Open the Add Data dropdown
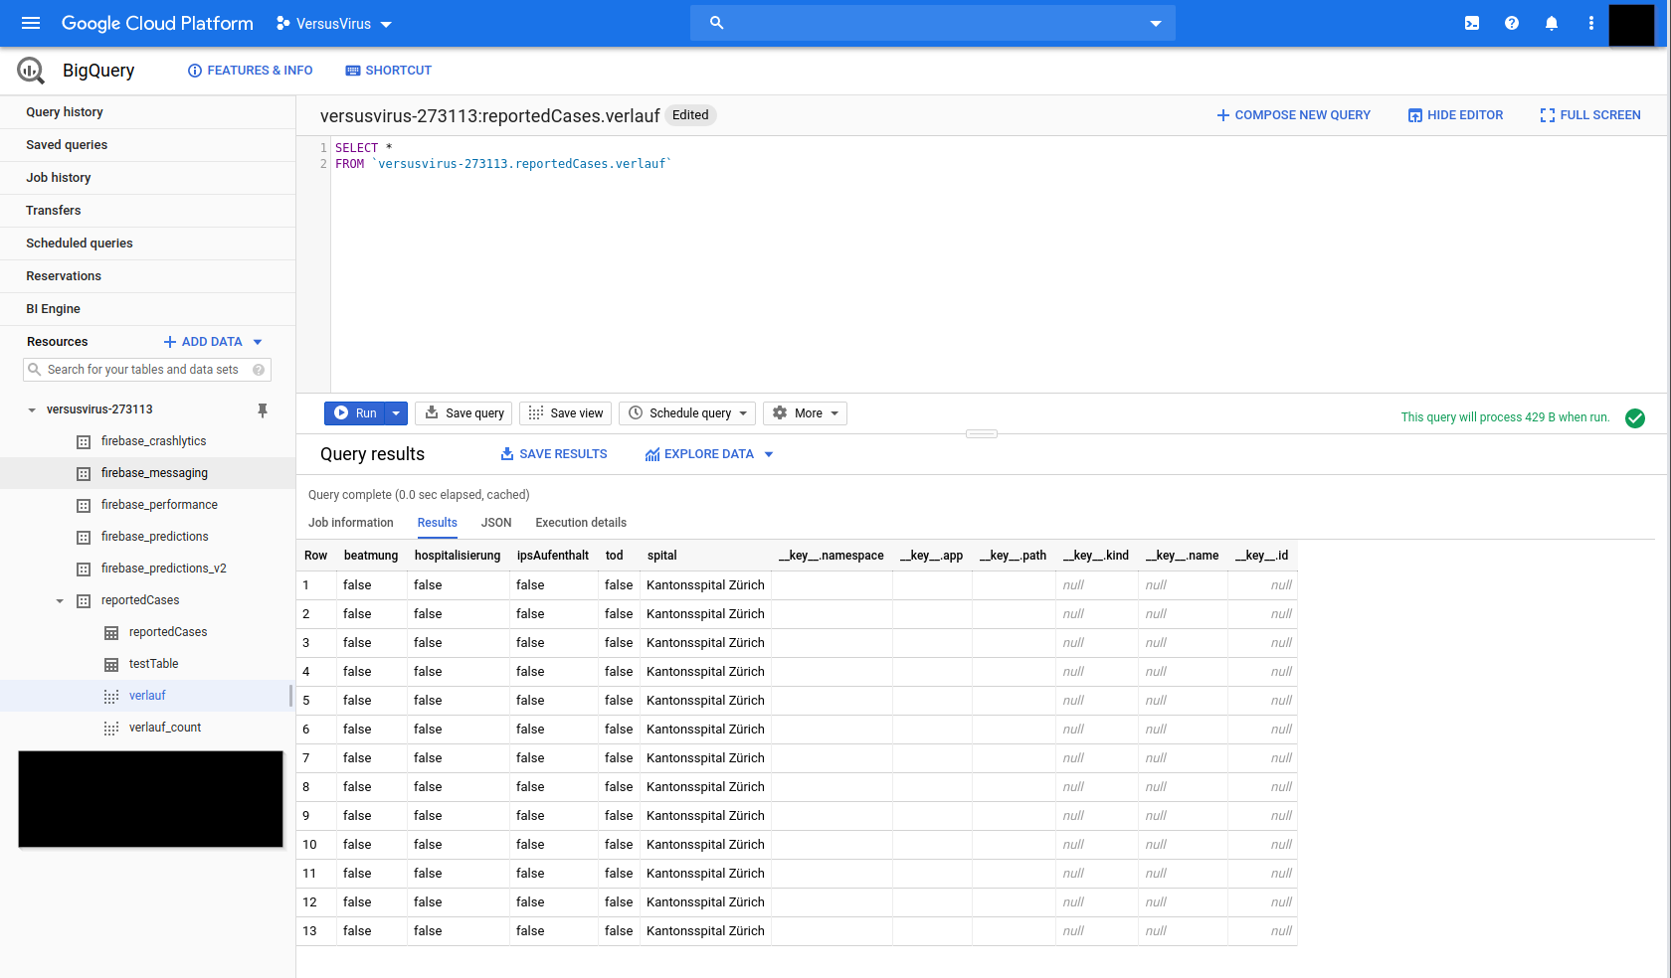1671x978 pixels. tap(213, 342)
